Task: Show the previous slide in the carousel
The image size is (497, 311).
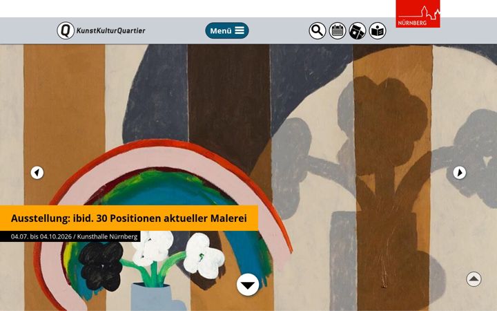Action: tap(37, 173)
